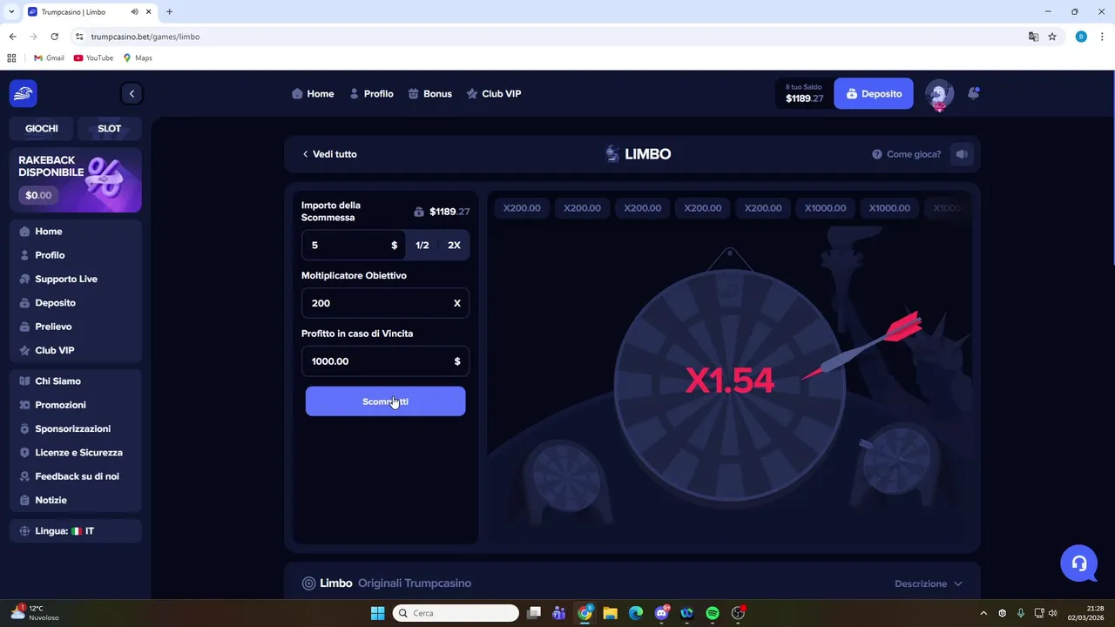The width and height of the screenshot is (1115, 627).
Task: Mute the tab via its audio icon
Action: [x=134, y=12]
